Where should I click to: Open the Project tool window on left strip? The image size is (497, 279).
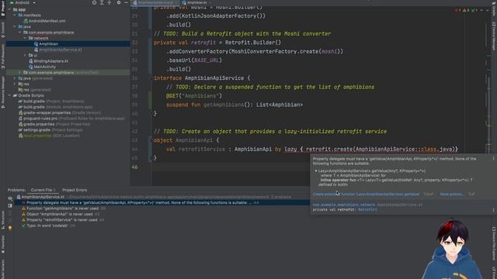3,8
